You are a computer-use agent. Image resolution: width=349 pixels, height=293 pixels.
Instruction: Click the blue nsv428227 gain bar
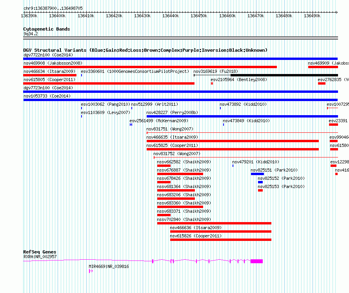tap(242, 116)
